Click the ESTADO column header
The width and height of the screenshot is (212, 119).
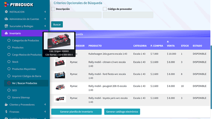[197, 46]
